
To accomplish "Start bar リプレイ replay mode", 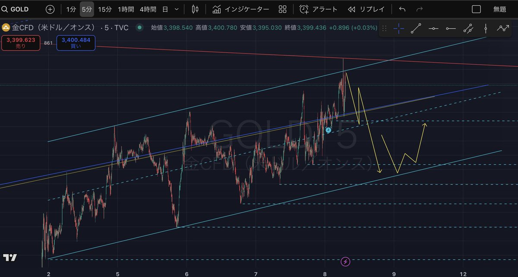I will tap(366, 9).
